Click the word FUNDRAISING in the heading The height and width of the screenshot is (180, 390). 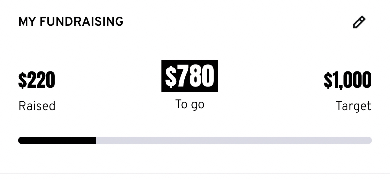pos(81,22)
